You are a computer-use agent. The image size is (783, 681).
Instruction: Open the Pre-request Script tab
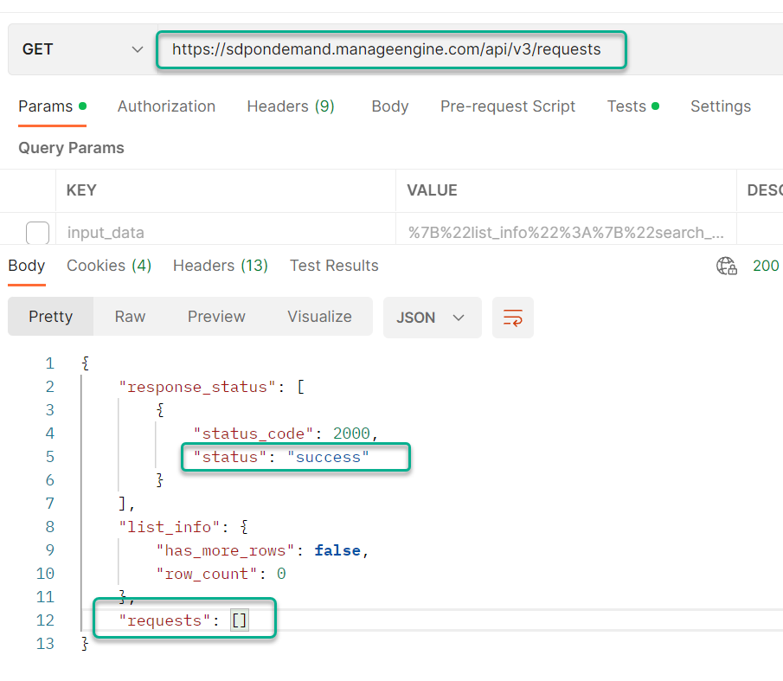508,106
